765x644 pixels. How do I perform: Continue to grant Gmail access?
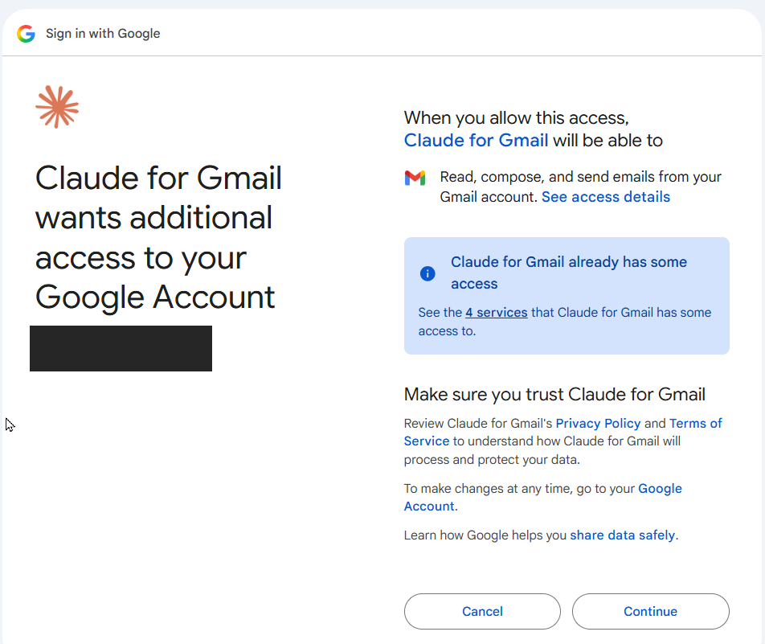pyautogui.click(x=650, y=611)
